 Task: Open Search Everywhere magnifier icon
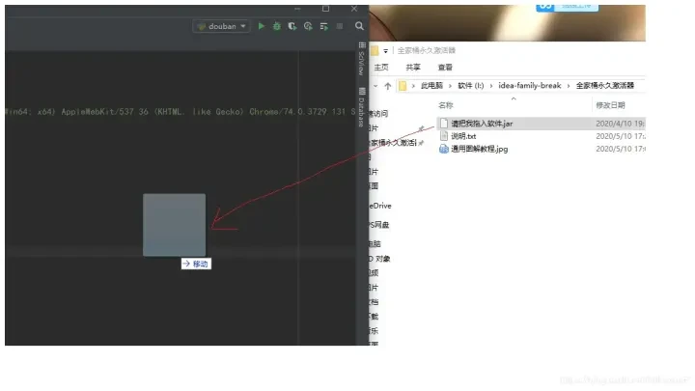(x=359, y=26)
